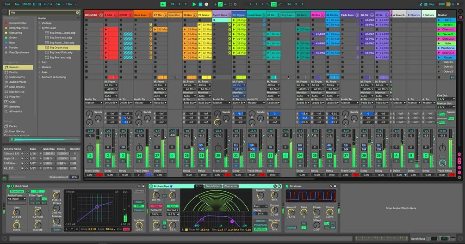Screen dimensions: 465x244
Task: Click the MIDI map mode button
Action: pos(441,4)
